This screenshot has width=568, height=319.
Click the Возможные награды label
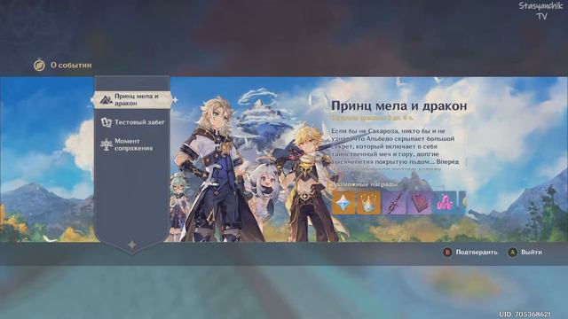tap(365, 184)
